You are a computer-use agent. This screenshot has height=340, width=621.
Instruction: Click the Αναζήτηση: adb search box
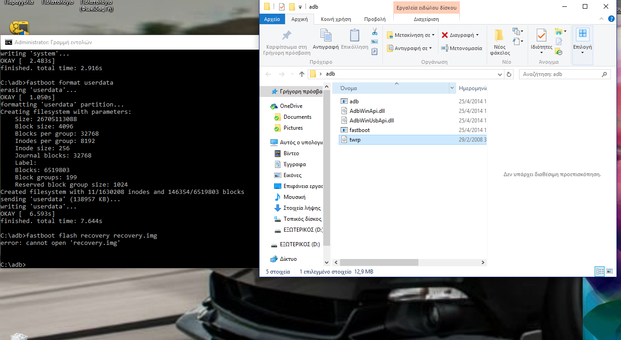560,74
